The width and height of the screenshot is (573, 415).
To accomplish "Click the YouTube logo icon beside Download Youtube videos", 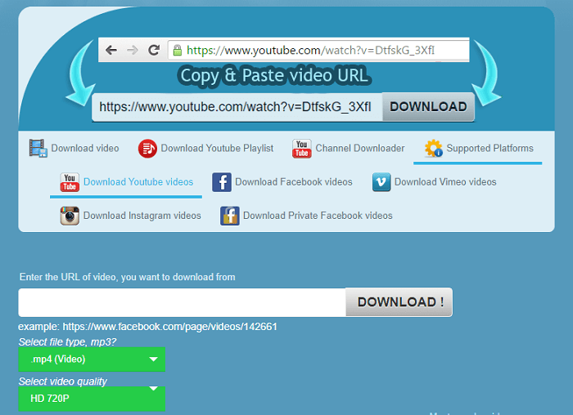I will click(70, 182).
